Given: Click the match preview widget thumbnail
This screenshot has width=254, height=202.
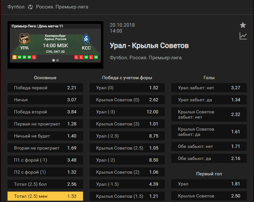Looking at the screenshot, I should 55,45.
